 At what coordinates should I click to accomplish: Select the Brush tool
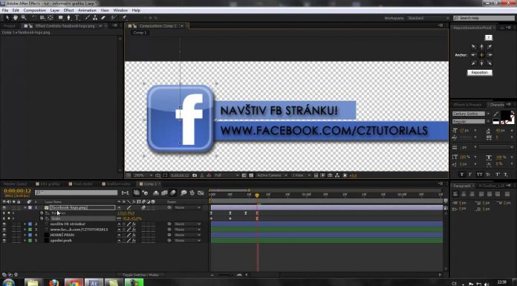(88, 18)
